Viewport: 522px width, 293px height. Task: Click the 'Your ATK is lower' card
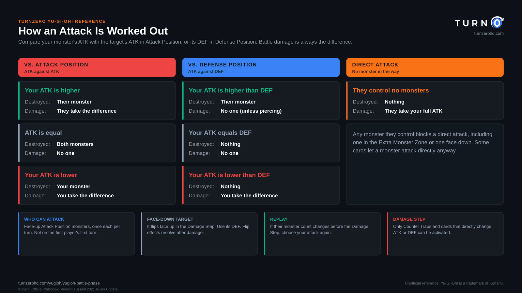click(x=97, y=185)
